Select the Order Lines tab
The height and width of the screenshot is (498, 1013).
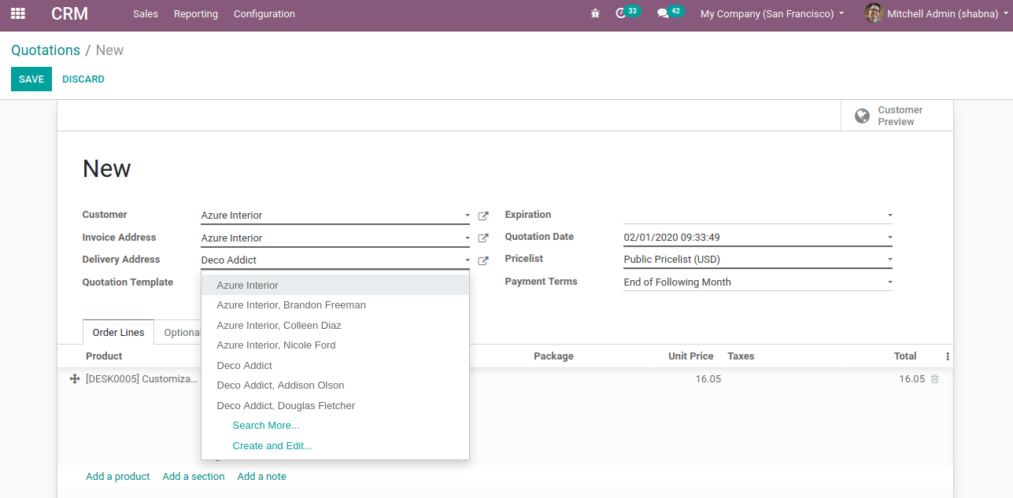tap(118, 333)
